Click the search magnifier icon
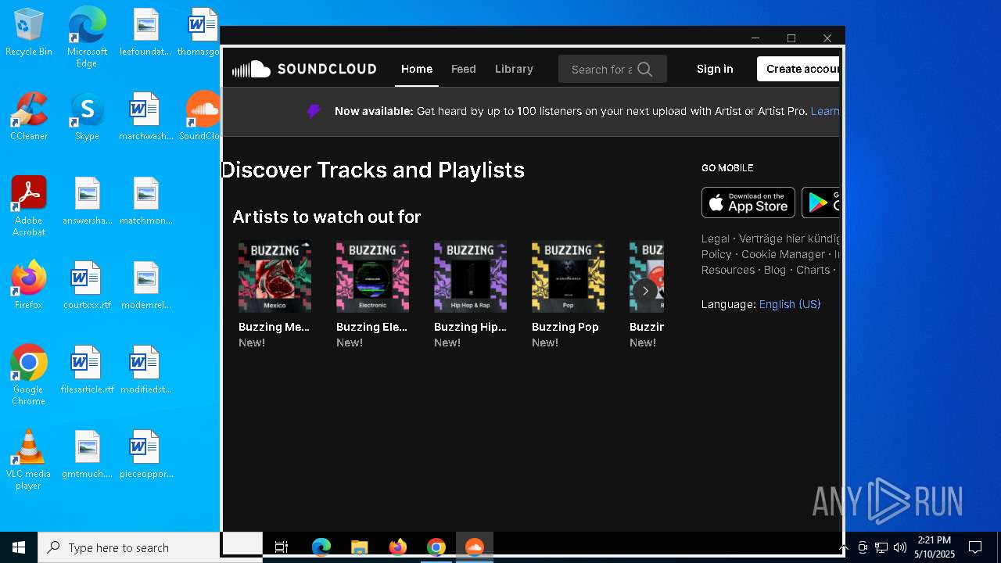 point(644,69)
